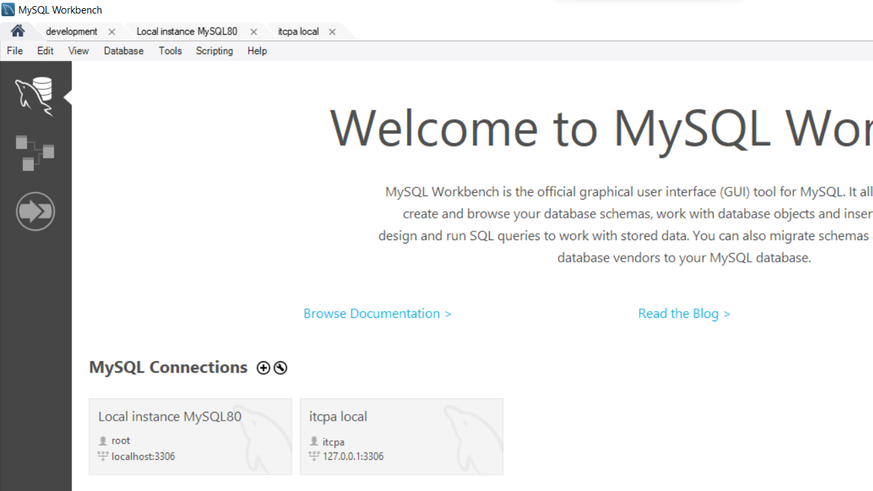
Task: Open the View menu
Action: coord(78,51)
